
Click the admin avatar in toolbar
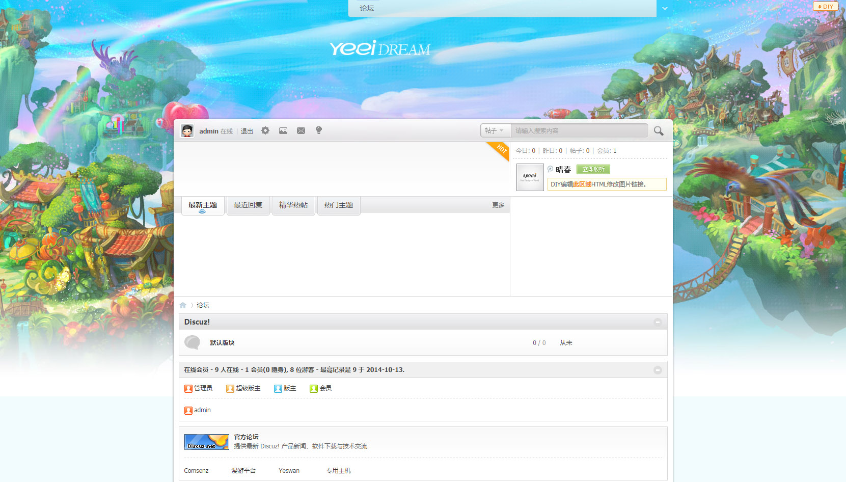point(187,131)
